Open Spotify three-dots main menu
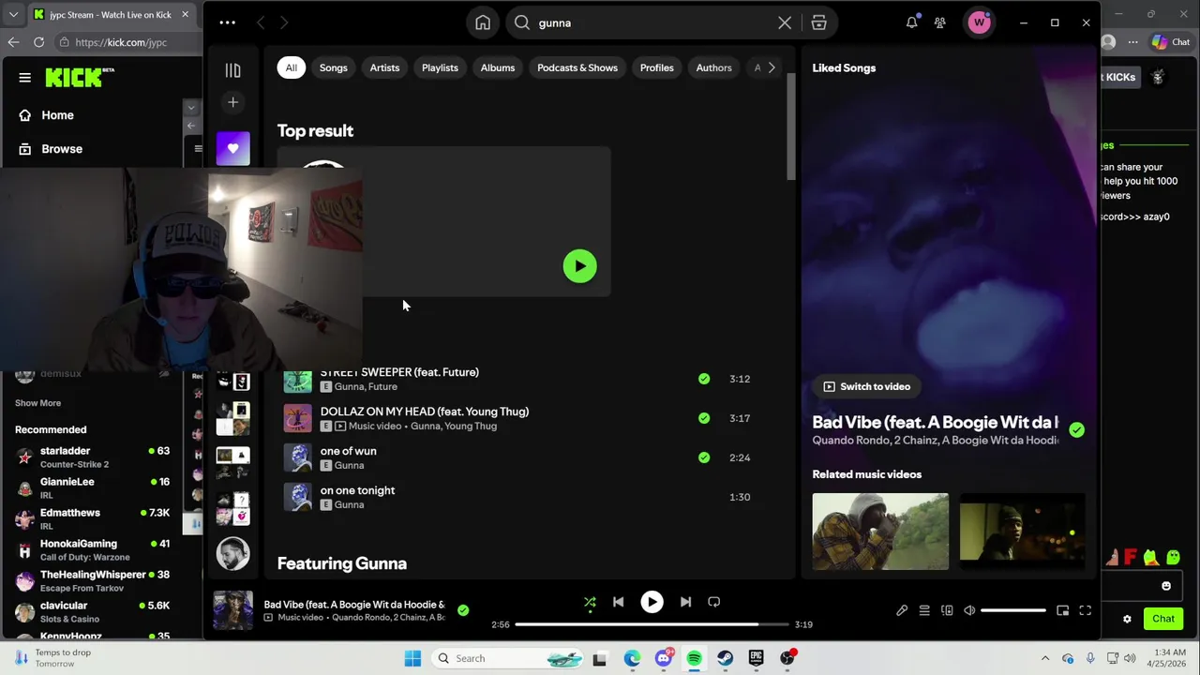 pos(228,22)
